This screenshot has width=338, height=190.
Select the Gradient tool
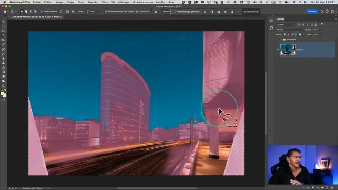pyautogui.click(x=3, y=72)
